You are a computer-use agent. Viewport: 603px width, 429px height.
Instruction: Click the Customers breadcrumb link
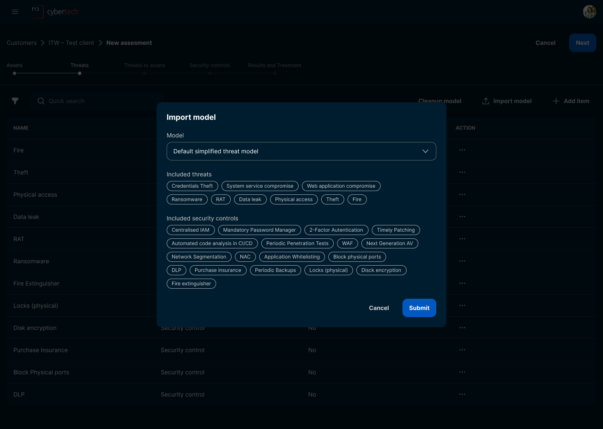(22, 43)
